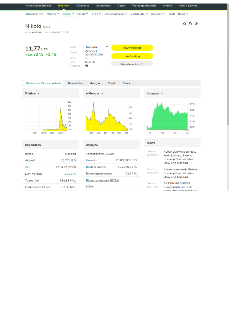Open the Nasdaq exchange dropdown

click(97, 47)
